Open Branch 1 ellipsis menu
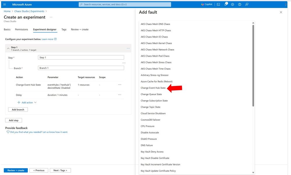Screen dimensions: 291x175 click(124, 63)
